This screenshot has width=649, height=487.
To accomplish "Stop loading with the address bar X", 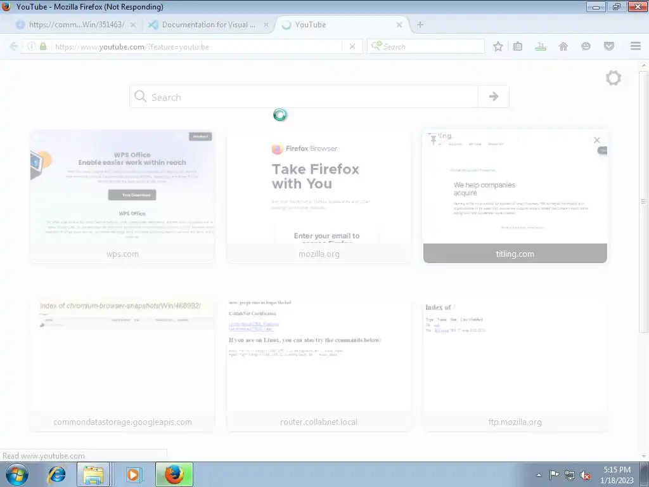I will point(352,46).
